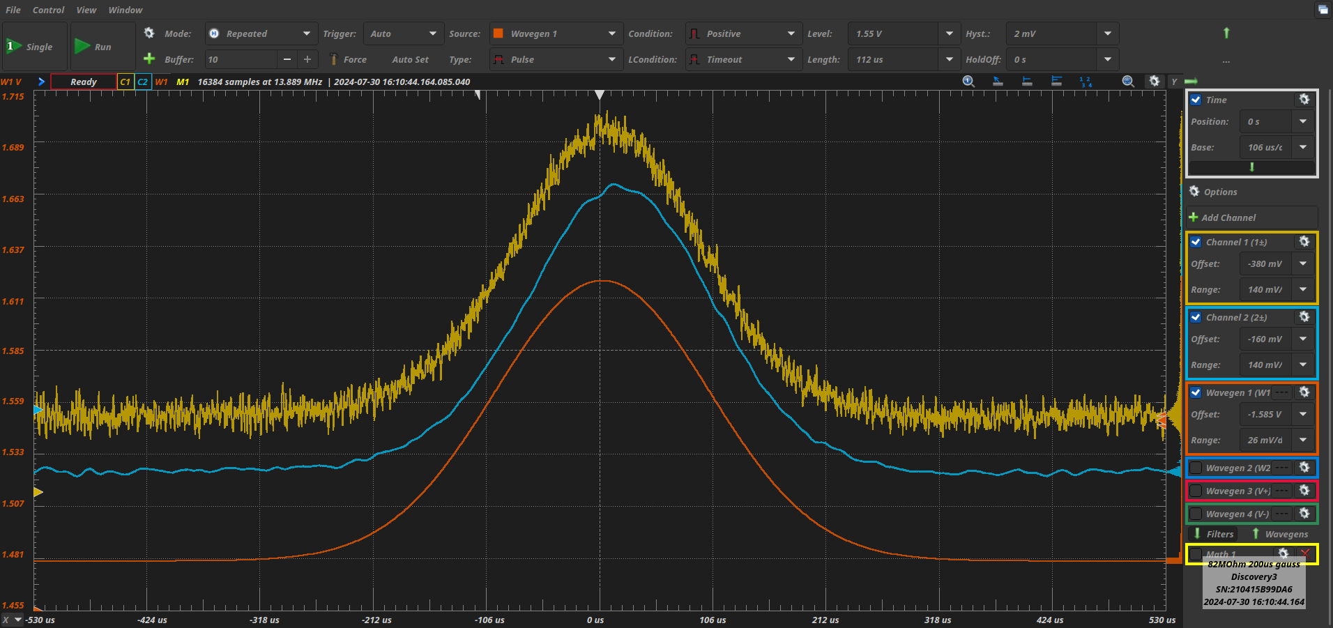Viewport: 1333px width, 628px height.
Task: Open the Source Wavegen 1 dropdown
Action: tap(556, 33)
